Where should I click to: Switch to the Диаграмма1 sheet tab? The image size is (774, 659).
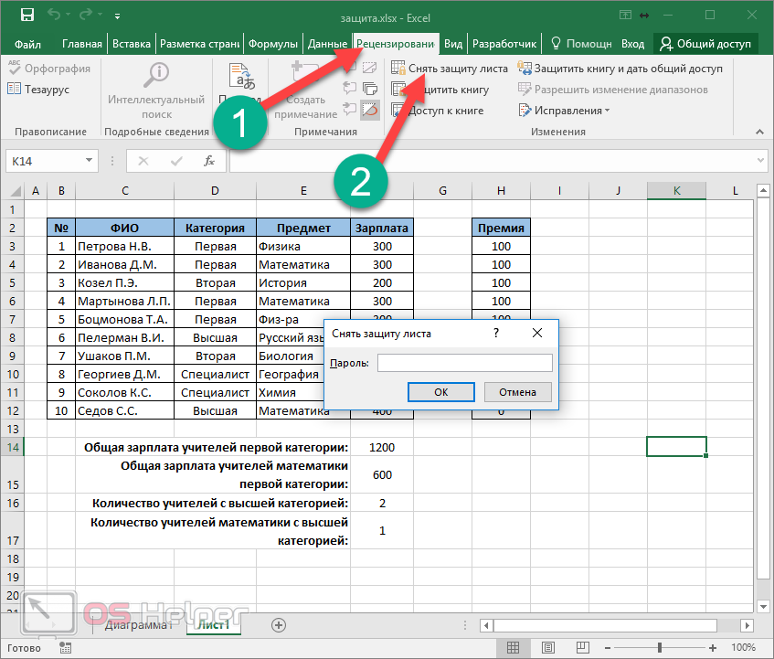[x=137, y=625]
